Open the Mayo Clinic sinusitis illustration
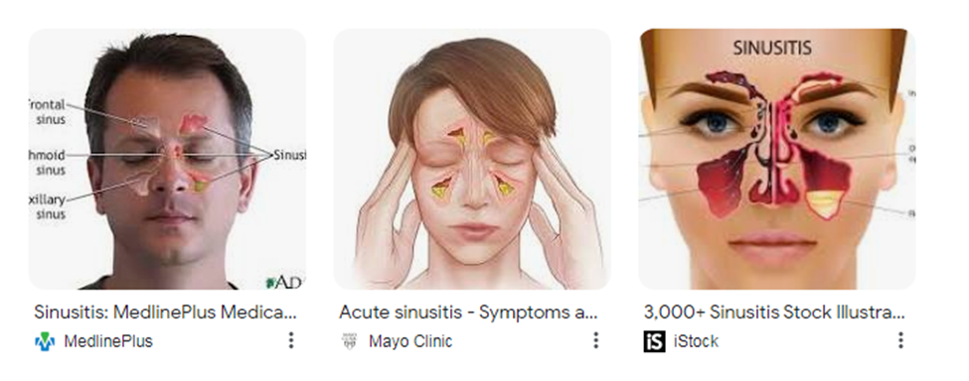 pyautogui.click(x=472, y=159)
